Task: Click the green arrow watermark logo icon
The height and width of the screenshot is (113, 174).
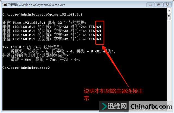Action: [104, 106]
